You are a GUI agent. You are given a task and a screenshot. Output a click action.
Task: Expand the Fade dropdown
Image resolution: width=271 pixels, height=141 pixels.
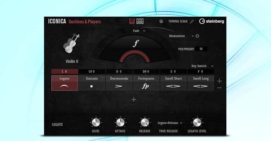(x=139, y=31)
